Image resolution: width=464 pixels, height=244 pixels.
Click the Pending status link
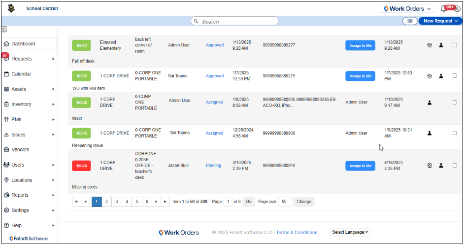(213, 166)
